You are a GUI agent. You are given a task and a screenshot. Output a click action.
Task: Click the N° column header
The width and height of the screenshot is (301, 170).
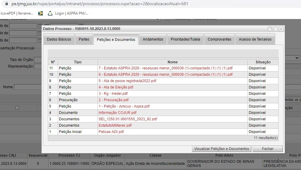click(x=53, y=62)
